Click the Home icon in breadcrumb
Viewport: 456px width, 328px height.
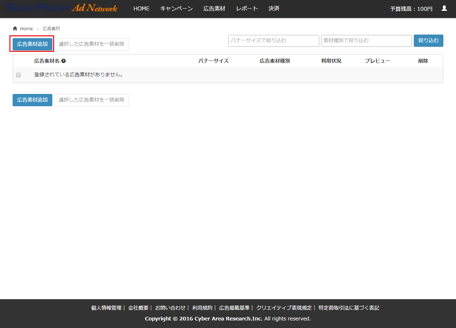coord(15,28)
